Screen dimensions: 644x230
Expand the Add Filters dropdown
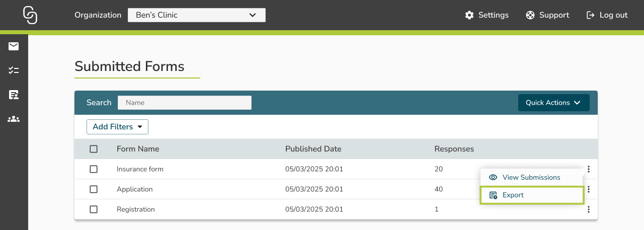tap(117, 127)
